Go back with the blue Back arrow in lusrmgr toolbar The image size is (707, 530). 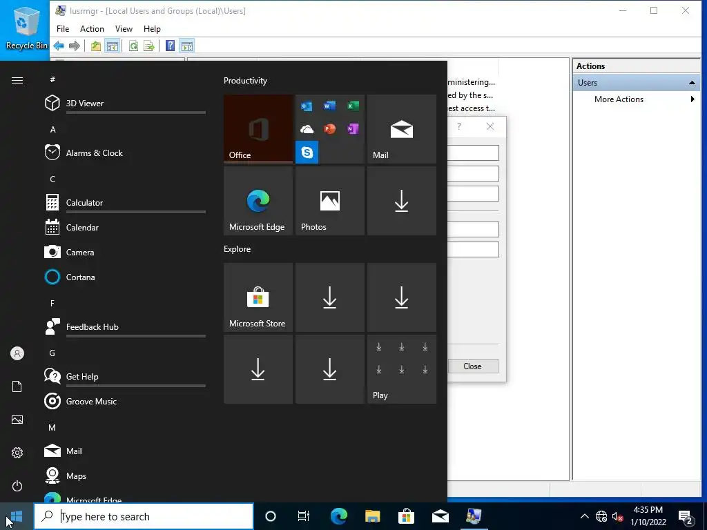[x=59, y=46]
